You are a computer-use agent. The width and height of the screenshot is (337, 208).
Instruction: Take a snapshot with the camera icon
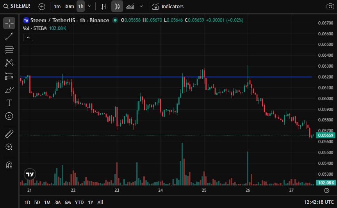(x=330, y=7)
